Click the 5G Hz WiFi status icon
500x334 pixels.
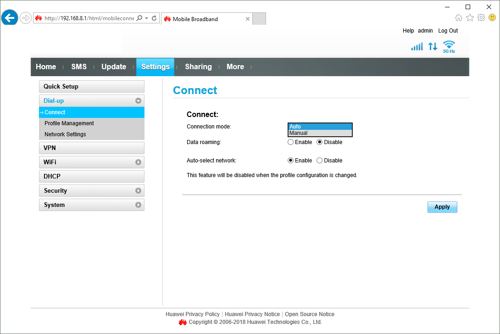click(x=449, y=46)
